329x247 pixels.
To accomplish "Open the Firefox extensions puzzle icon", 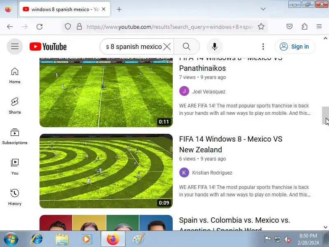I will (x=304, y=26).
